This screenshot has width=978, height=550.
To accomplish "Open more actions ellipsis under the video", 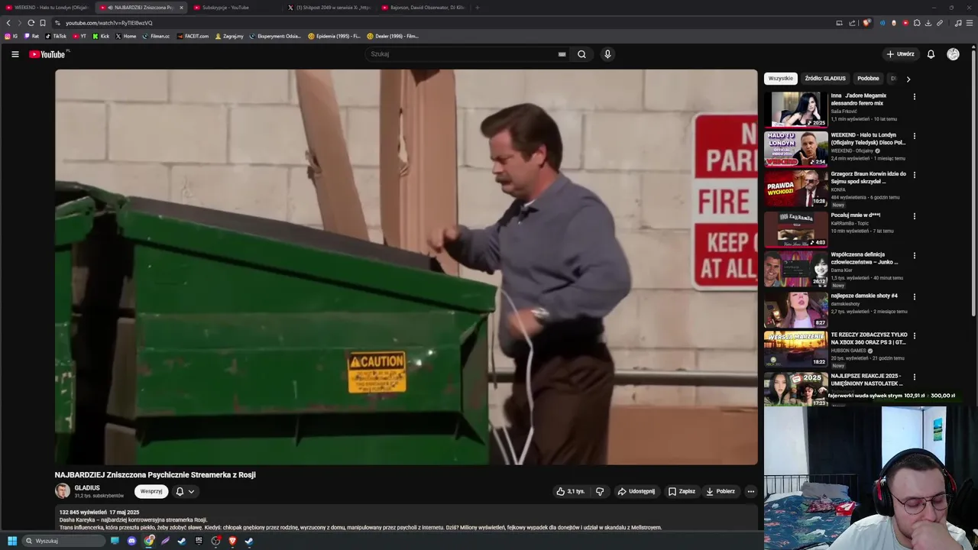I will (x=751, y=491).
